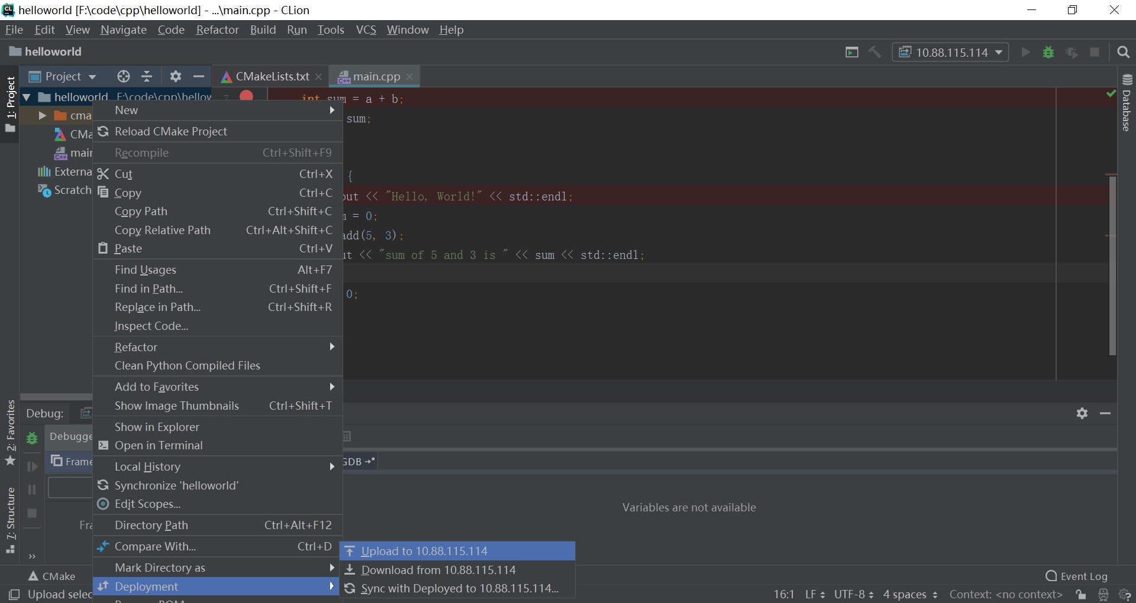Viewport: 1136px width, 603px height.
Task: Select Compare With... entry
Action: [x=218, y=546]
